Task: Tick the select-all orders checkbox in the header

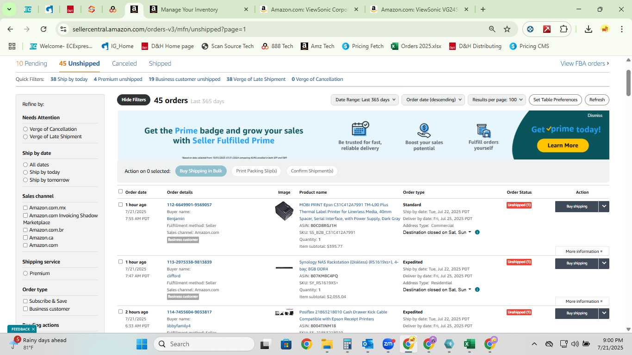Action: pos(120,191)
